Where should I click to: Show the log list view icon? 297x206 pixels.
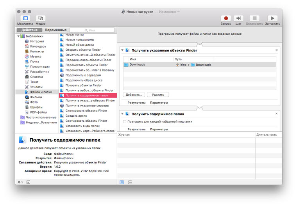[122, 182]
